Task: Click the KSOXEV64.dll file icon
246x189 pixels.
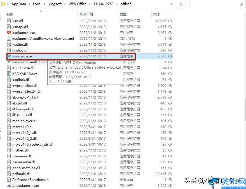Action: tap(9, 68)
